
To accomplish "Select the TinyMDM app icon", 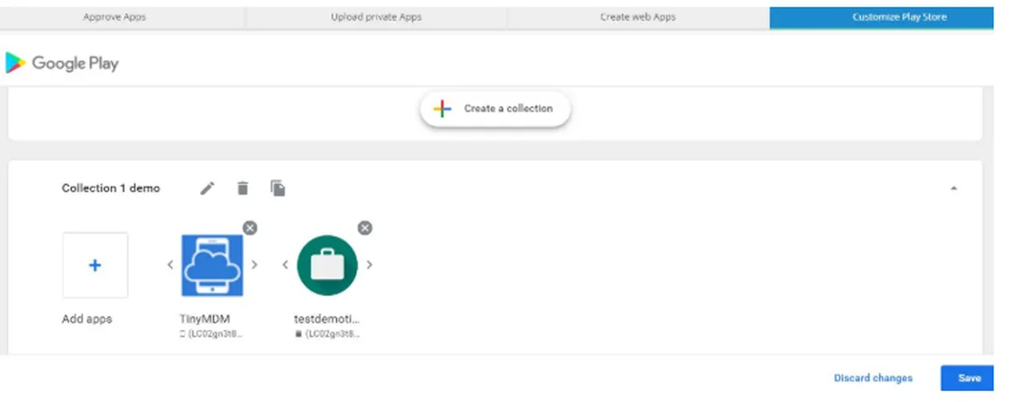I will pos(212,266).
